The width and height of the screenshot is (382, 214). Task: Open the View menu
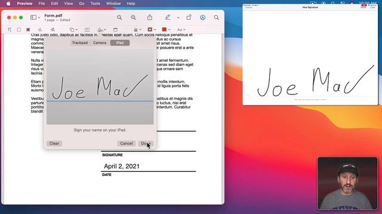69,4
